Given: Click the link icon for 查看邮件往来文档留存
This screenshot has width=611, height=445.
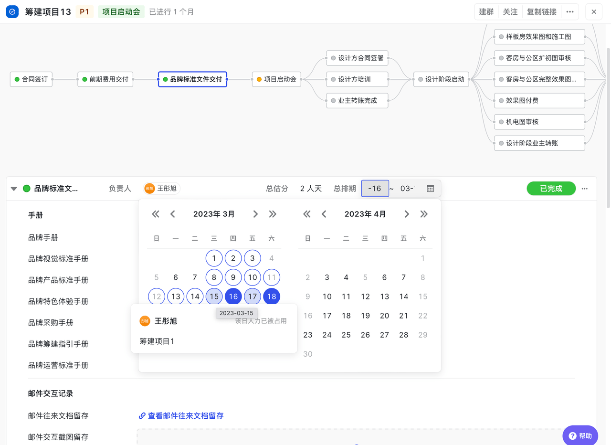Looking at the screenshot, I should click(142, 416).
